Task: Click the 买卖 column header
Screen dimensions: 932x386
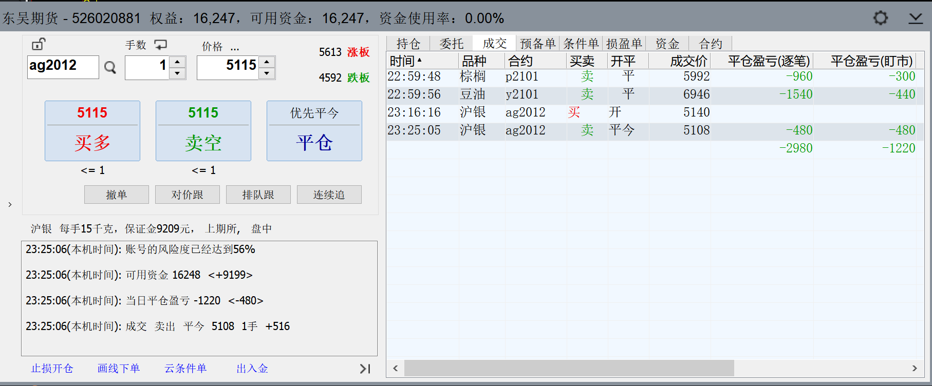Action: (587, 61)
